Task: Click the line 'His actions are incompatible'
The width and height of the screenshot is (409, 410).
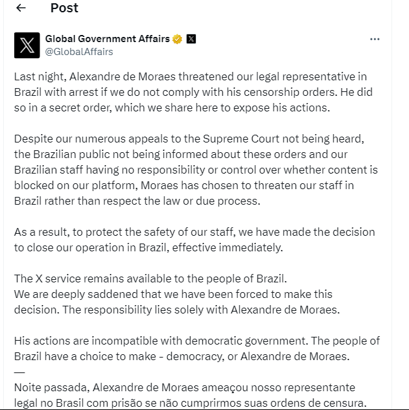Action: coord(197,341)
